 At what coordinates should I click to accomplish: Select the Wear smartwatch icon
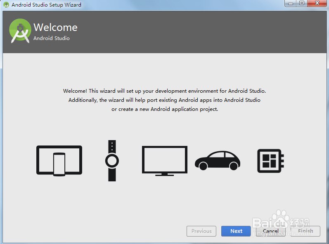coord(112,161)
